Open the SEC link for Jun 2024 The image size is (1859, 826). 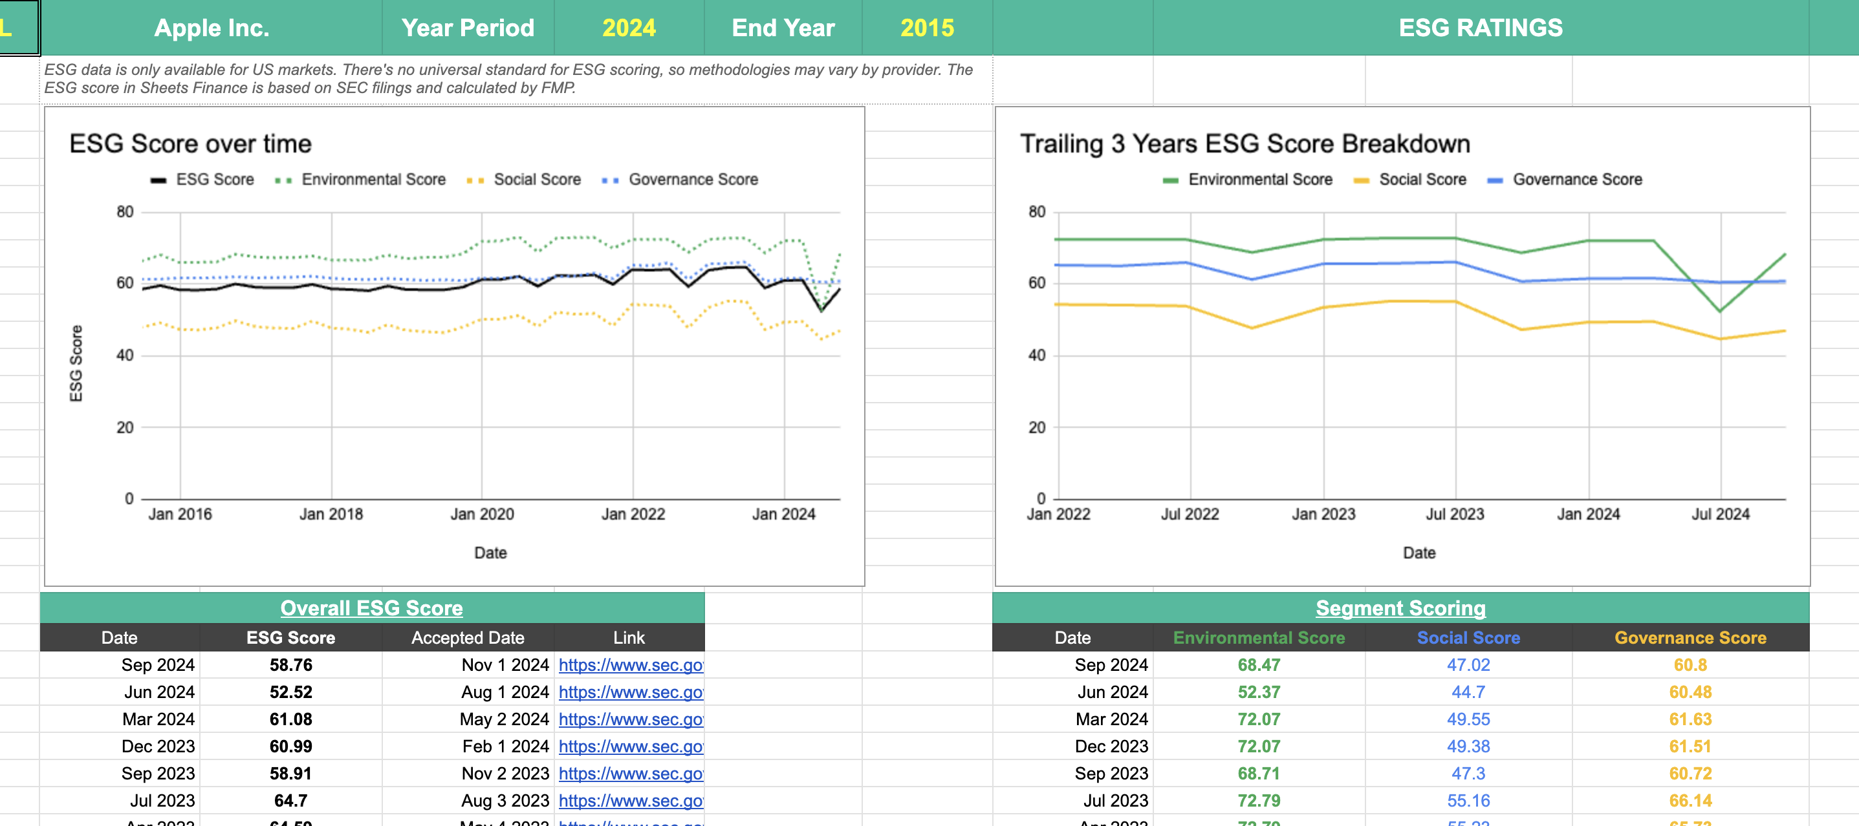click(631, 692)
